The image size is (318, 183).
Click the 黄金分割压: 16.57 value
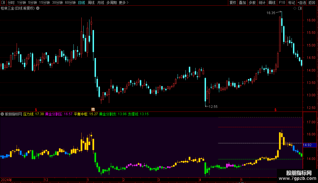pos(59,114)
